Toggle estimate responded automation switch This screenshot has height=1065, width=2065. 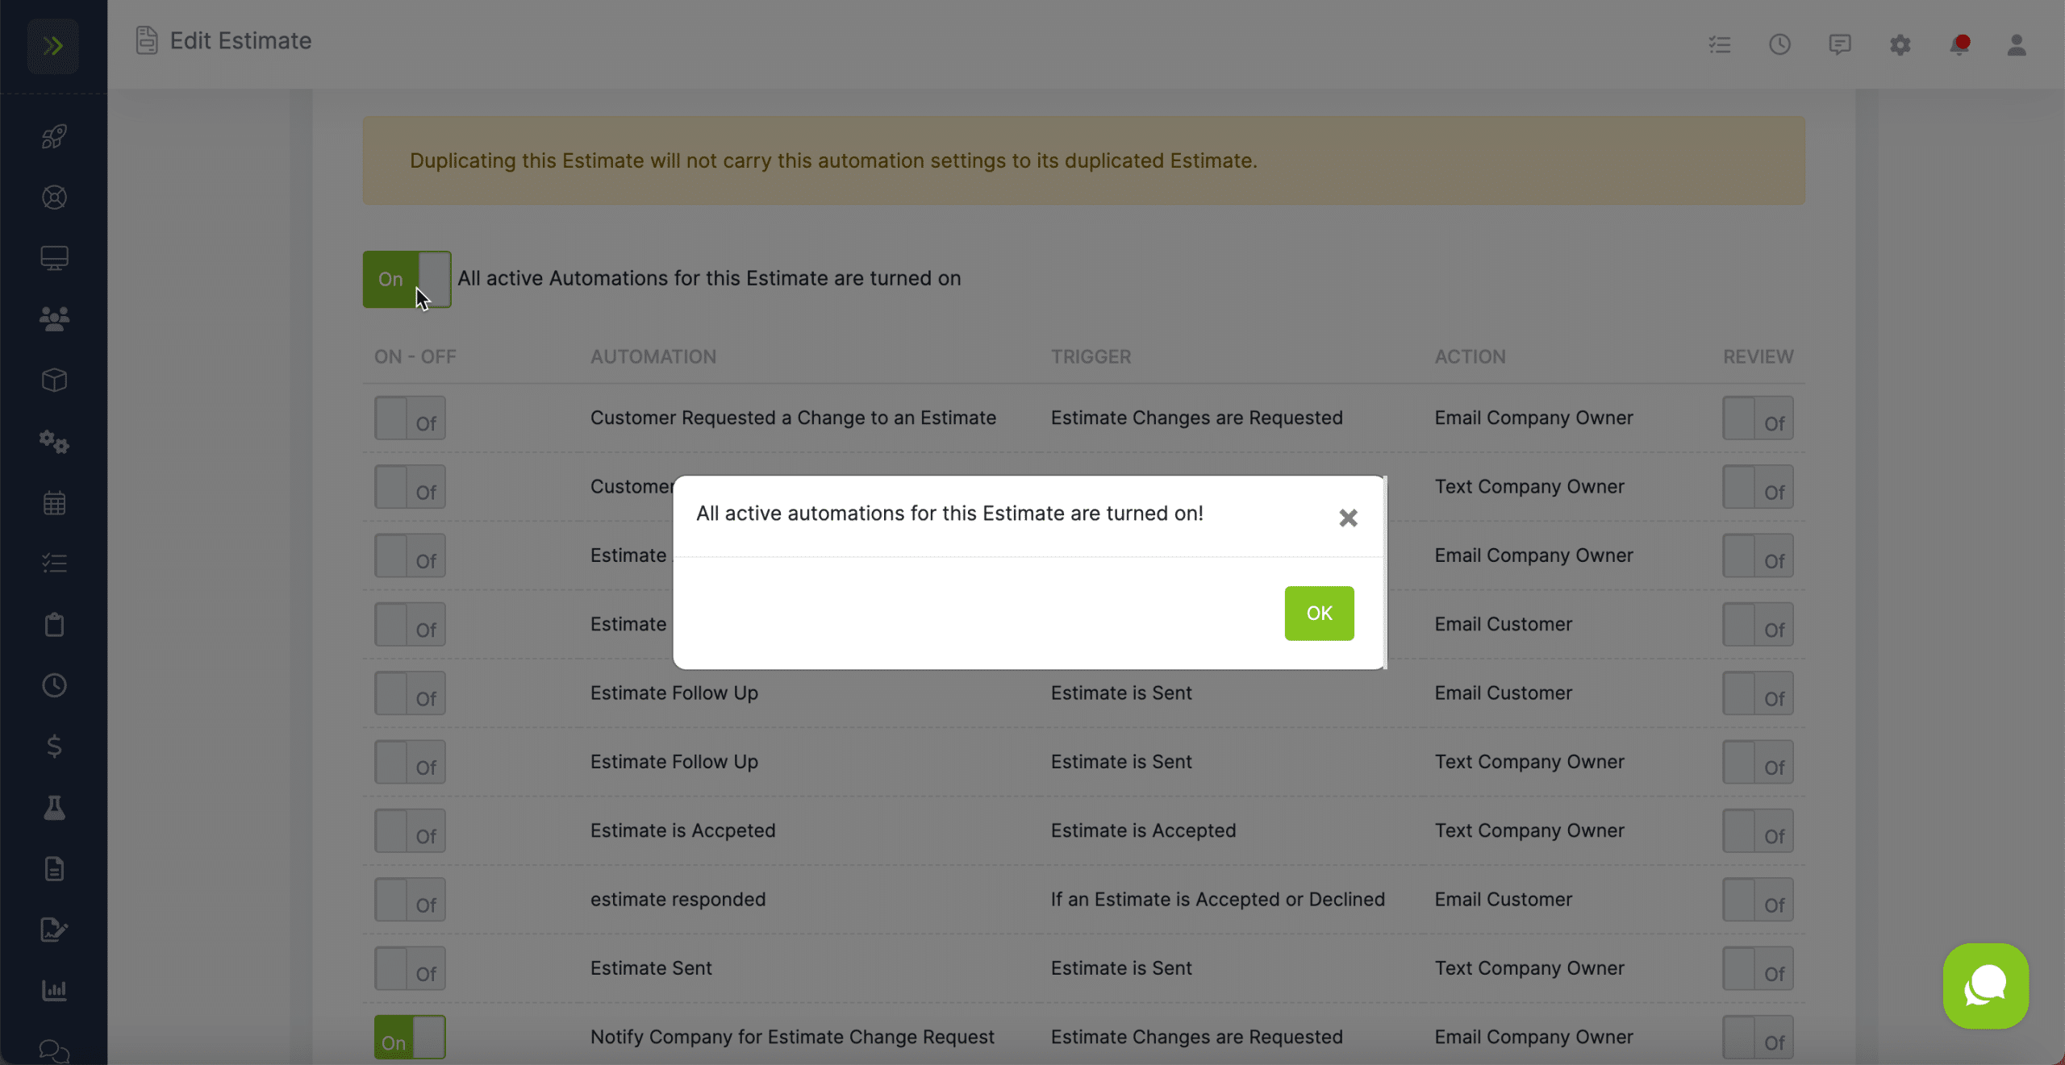[x=410, y=900]
